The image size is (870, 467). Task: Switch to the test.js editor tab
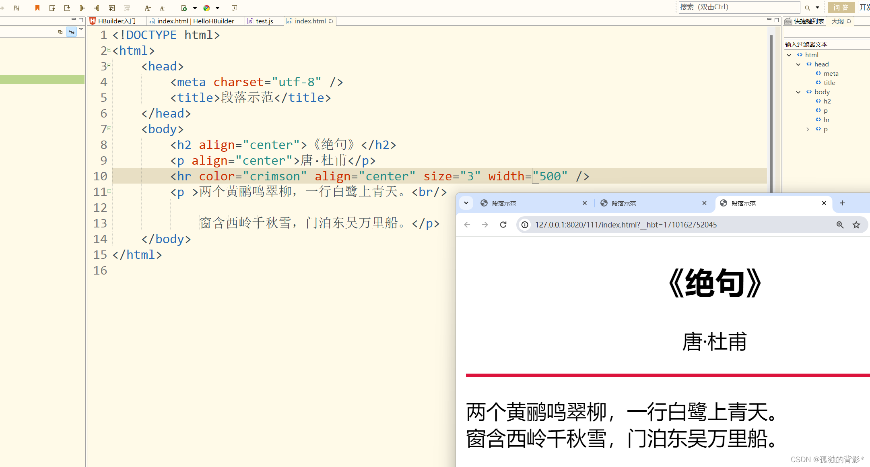[x=264, y=21]
